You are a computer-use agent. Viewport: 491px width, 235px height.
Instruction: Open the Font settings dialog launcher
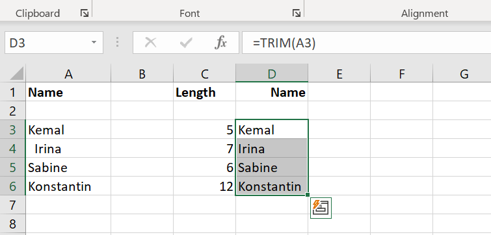click(296, 13)
